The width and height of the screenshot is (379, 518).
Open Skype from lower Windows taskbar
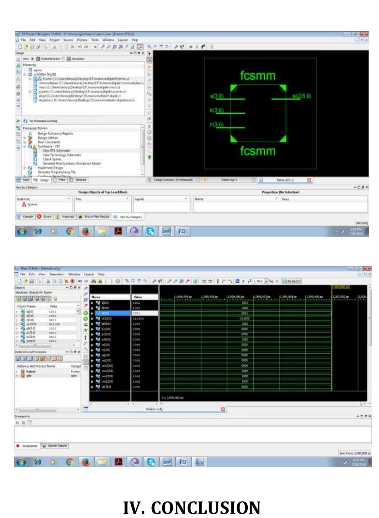pyautogui.click(x=151, y=462)
